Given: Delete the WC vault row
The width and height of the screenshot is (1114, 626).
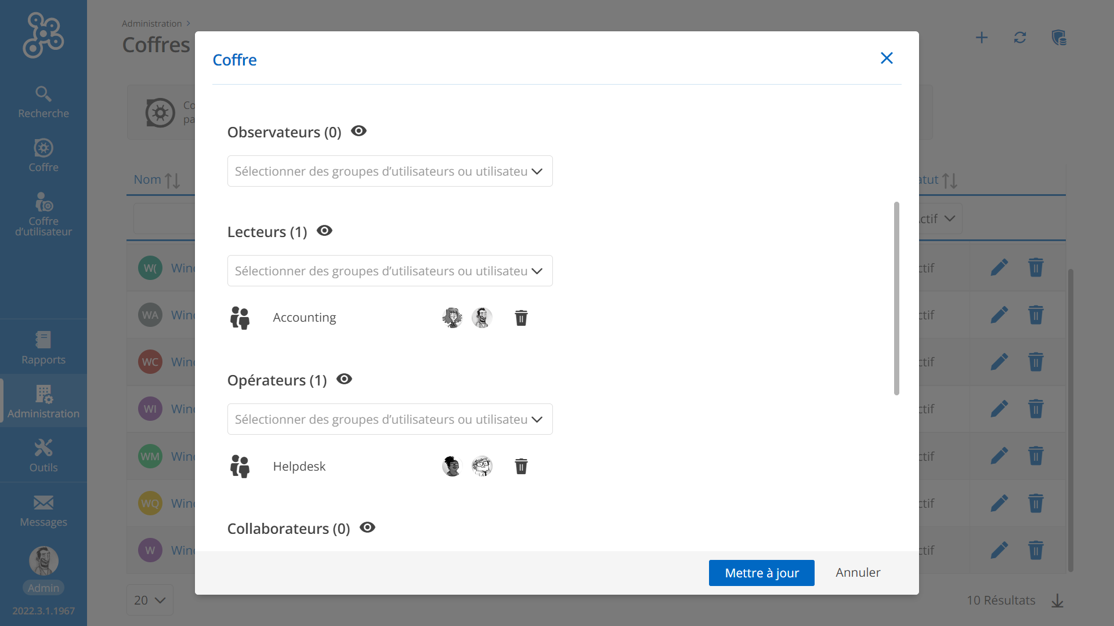Looking at the screenshot, I should (1036, 362).
